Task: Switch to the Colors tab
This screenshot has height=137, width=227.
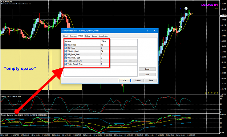Action: coord(88,36)
